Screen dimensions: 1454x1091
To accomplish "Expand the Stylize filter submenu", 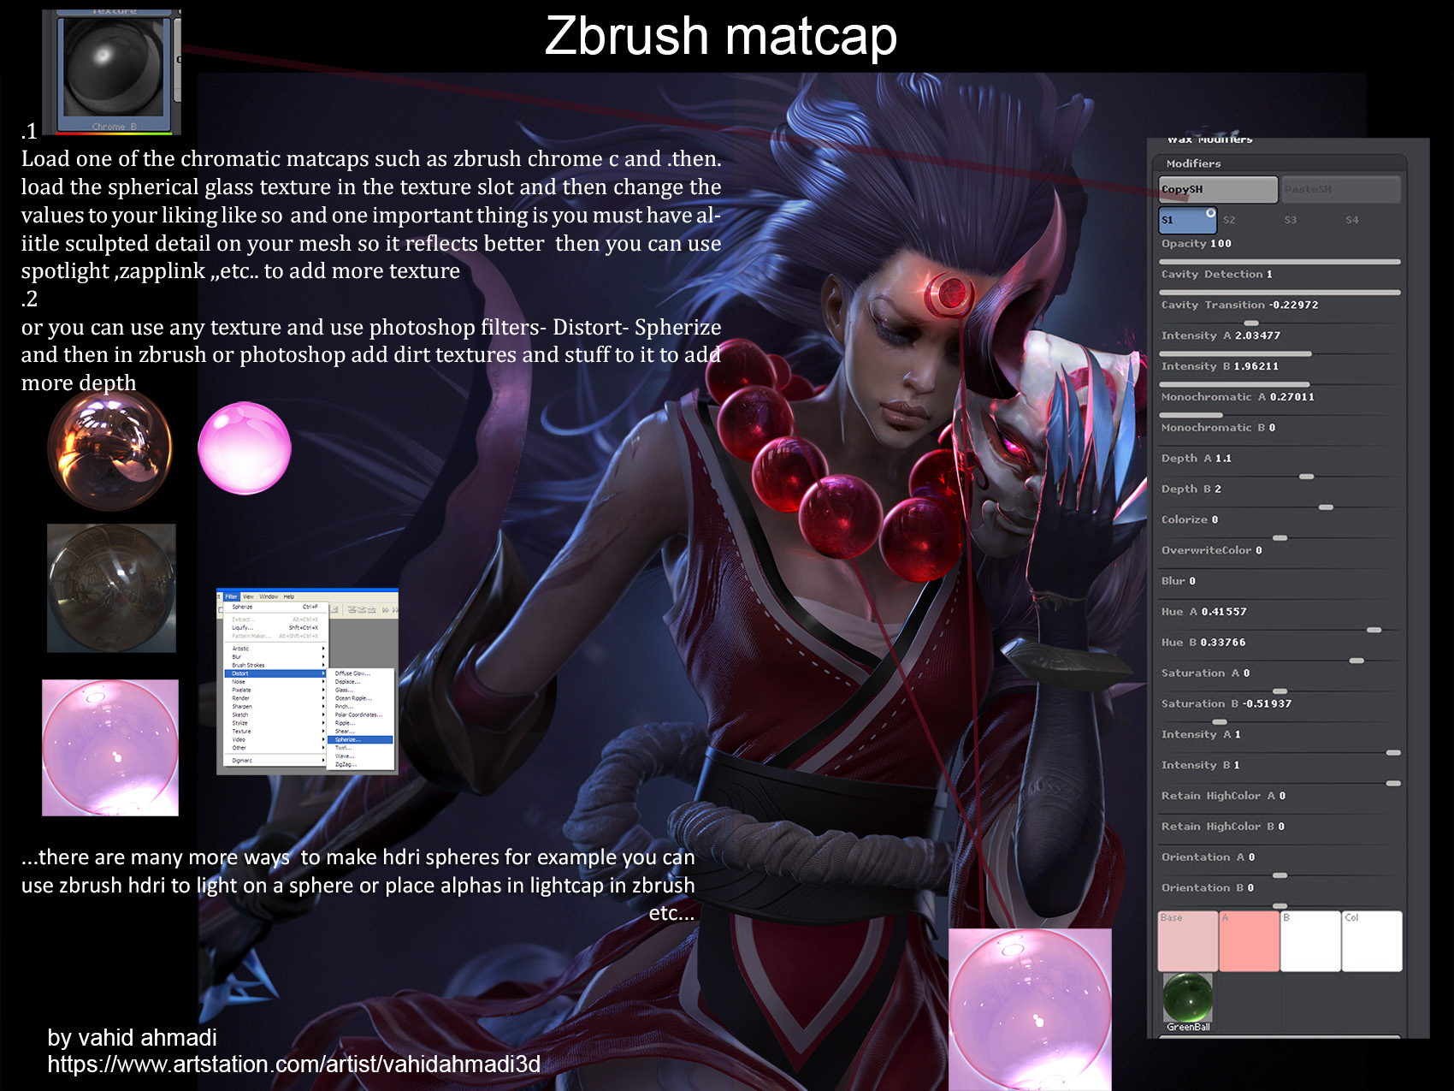I will pos(275,723).
